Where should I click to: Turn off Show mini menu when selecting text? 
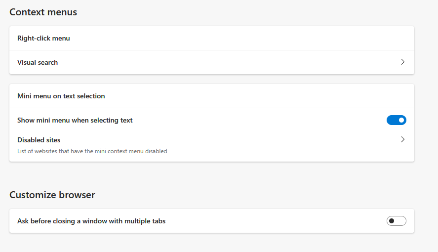click(x=396, y=120)
